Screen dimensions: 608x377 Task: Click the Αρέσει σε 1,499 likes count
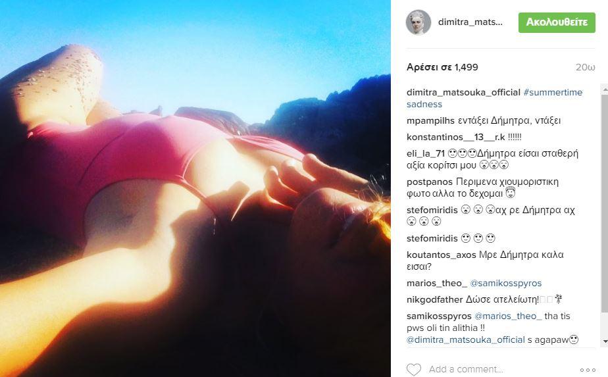point(442,67)
